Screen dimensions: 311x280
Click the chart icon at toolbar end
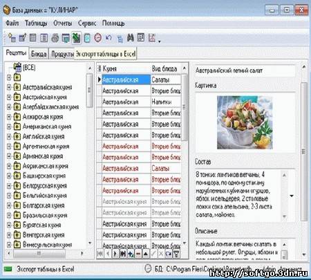pos(152,38)
